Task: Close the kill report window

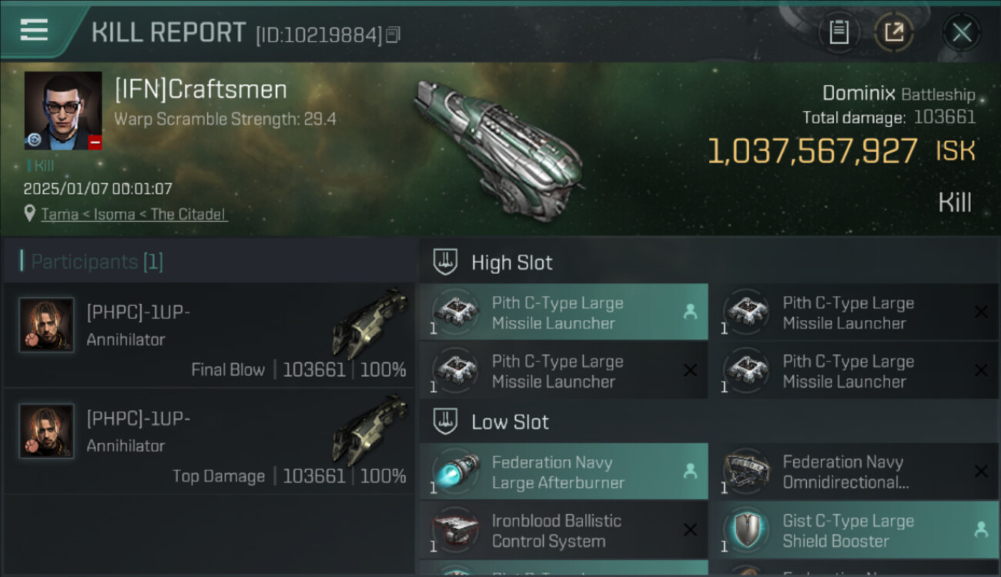Action: click(x=962, y=32)
